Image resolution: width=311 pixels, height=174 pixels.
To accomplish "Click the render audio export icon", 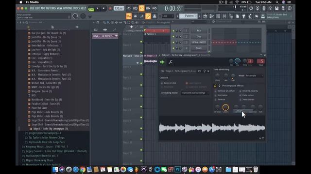I will point(283,8).
